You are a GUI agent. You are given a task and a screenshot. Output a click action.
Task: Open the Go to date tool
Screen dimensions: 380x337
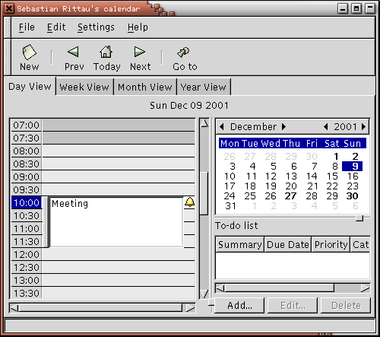pyautogui.click(x=183, y=52)
